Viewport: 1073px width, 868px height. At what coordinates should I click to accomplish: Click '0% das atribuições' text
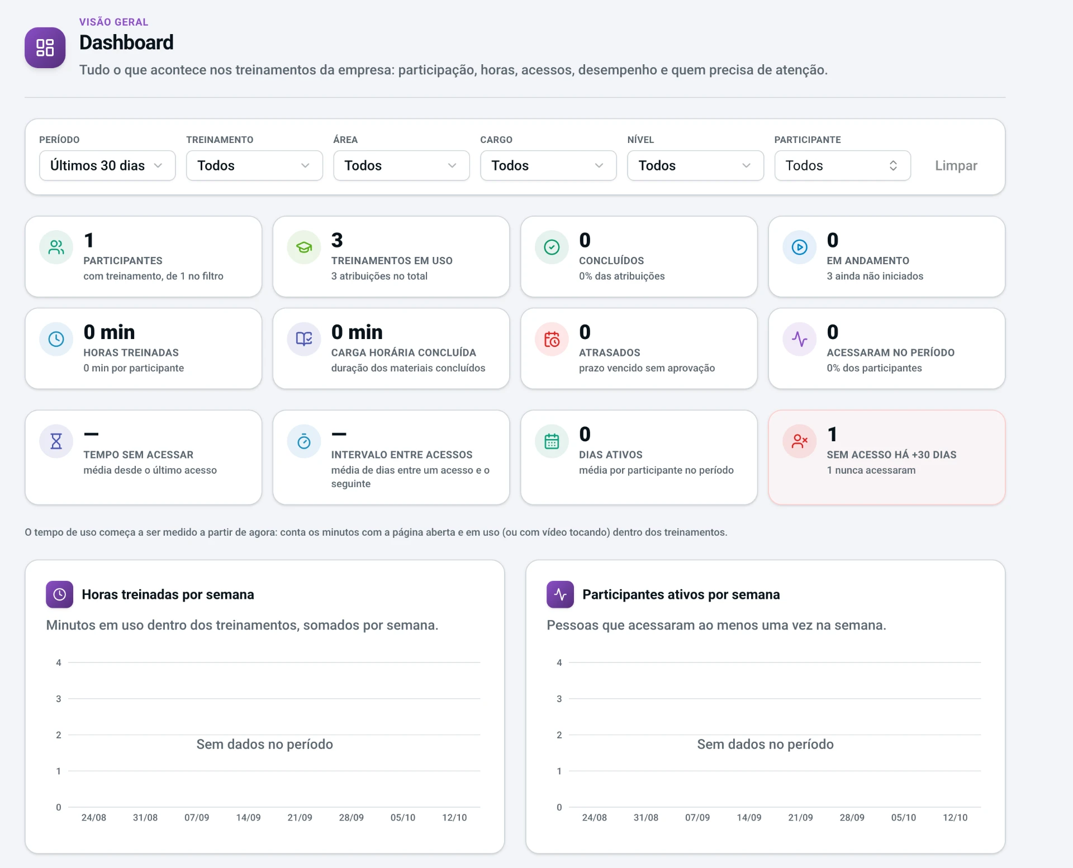621,276
